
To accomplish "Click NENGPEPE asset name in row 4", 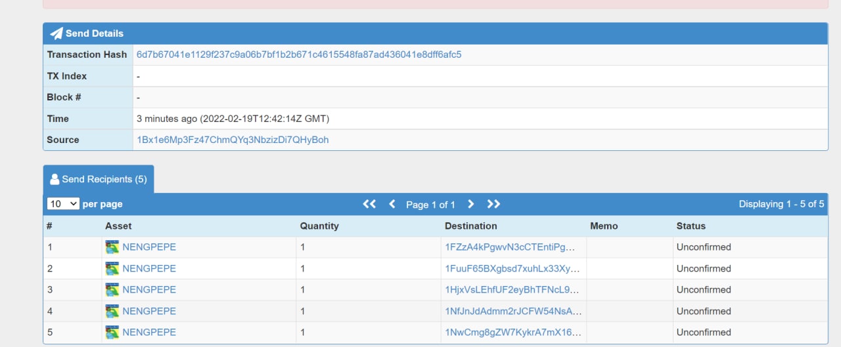I will [149, 311].
